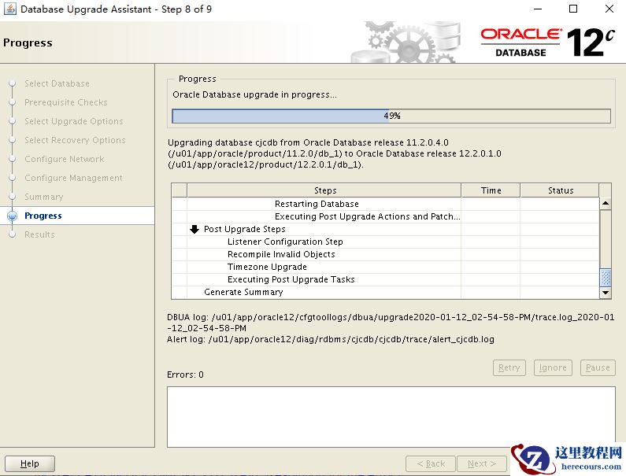This screenshot has width=626, height=476.
Task: Click the Alert log path text
Action: 331,339
